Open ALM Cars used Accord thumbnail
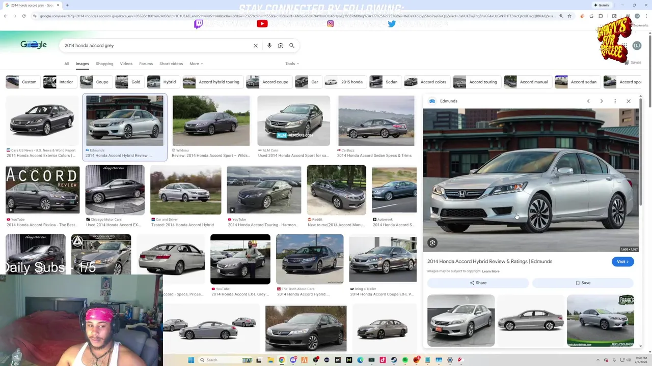Image resolution: width=652 pixels, height=366 pixels. [x=293, y=121]
